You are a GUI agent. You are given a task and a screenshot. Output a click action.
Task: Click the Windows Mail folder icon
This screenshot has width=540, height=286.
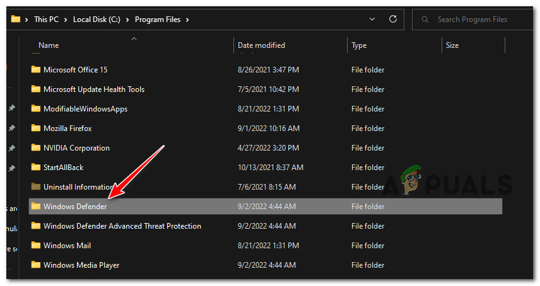click(35, 246)
